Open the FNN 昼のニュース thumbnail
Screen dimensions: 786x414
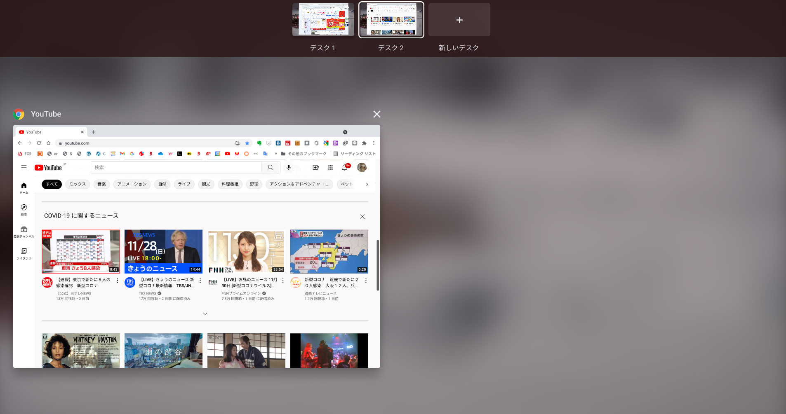click(246, 251)
